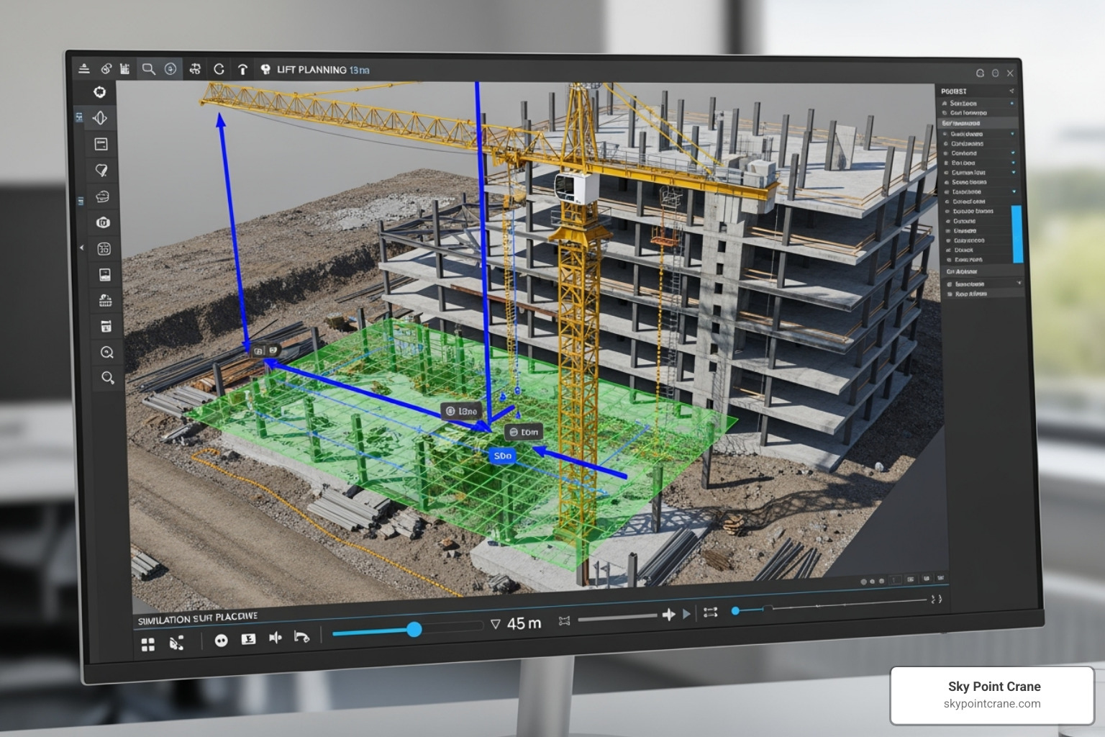Open the four-square grid icon in bottom bar
1105x737 pixels.
click(148, 644)
